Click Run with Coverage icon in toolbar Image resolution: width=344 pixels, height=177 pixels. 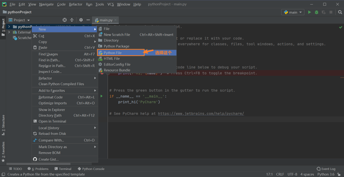click(324, 12)
